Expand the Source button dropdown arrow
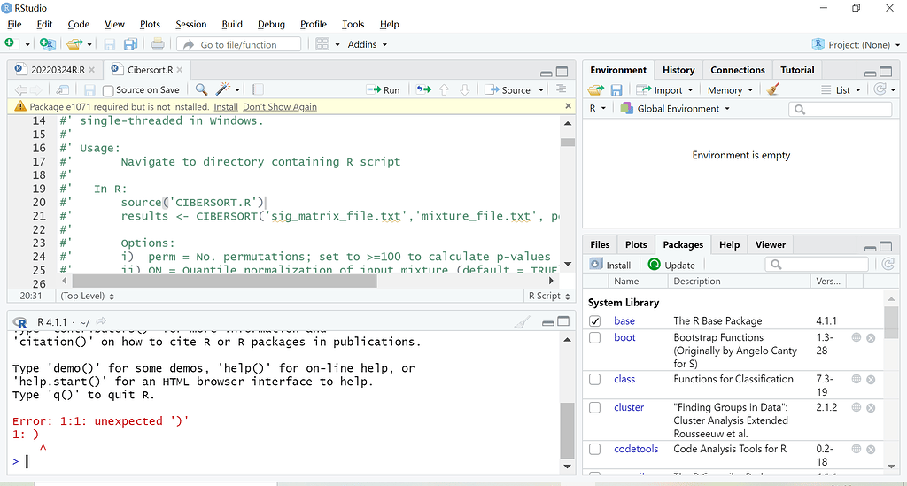This screenshot has height=486, width=907. pos(541,90)
